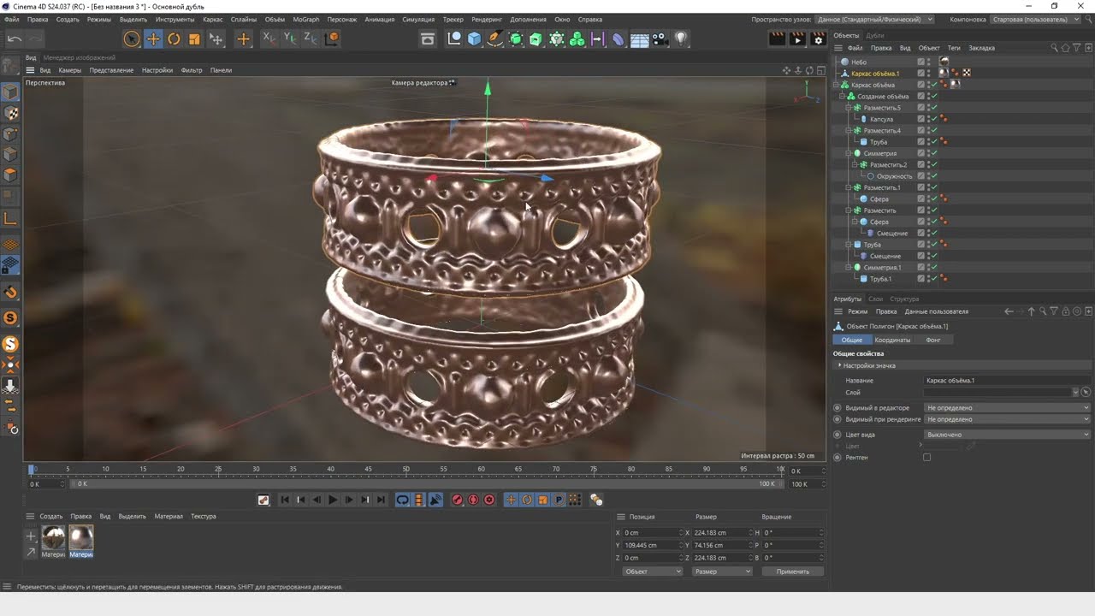
Task: Click the Light bulb icon
Action: pyautogui.click(x=681, y=38)
